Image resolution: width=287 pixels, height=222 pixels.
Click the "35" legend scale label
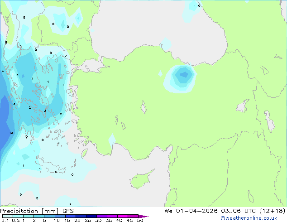click(x=109, y=220)
